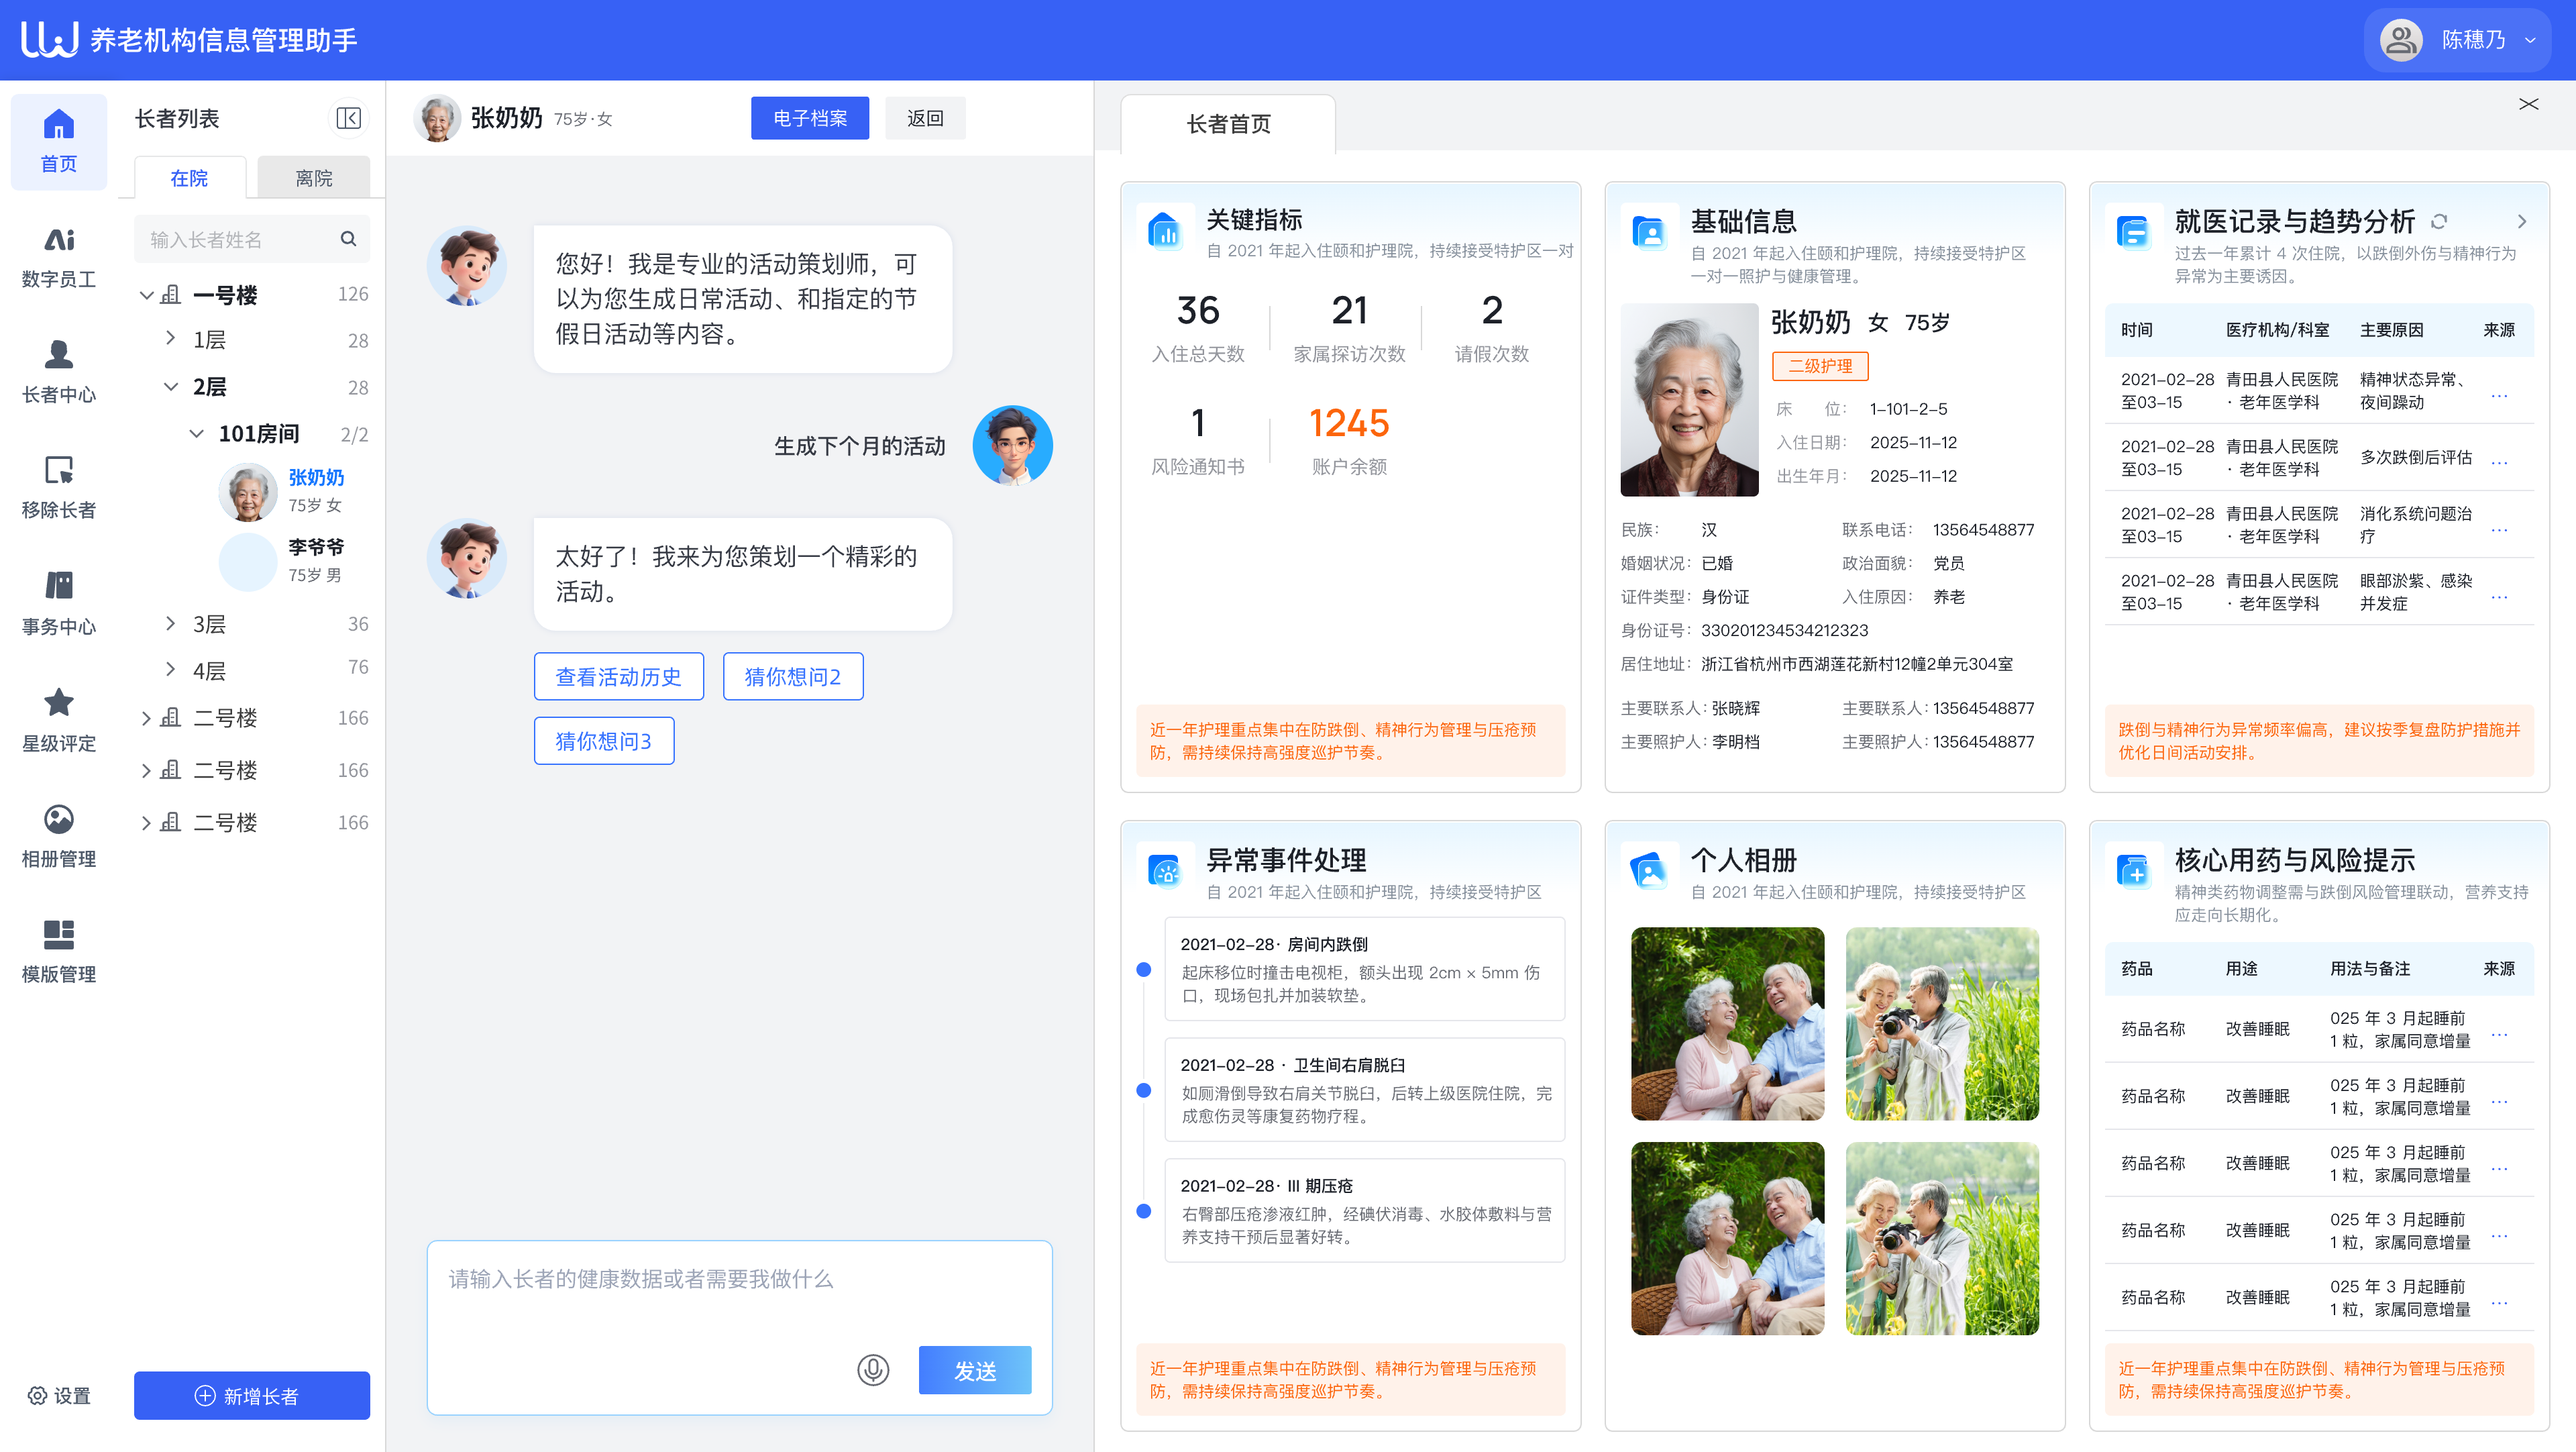The image size is (2576, 1452).
Task: Click the search icon in elder name field
Action: 349,239
